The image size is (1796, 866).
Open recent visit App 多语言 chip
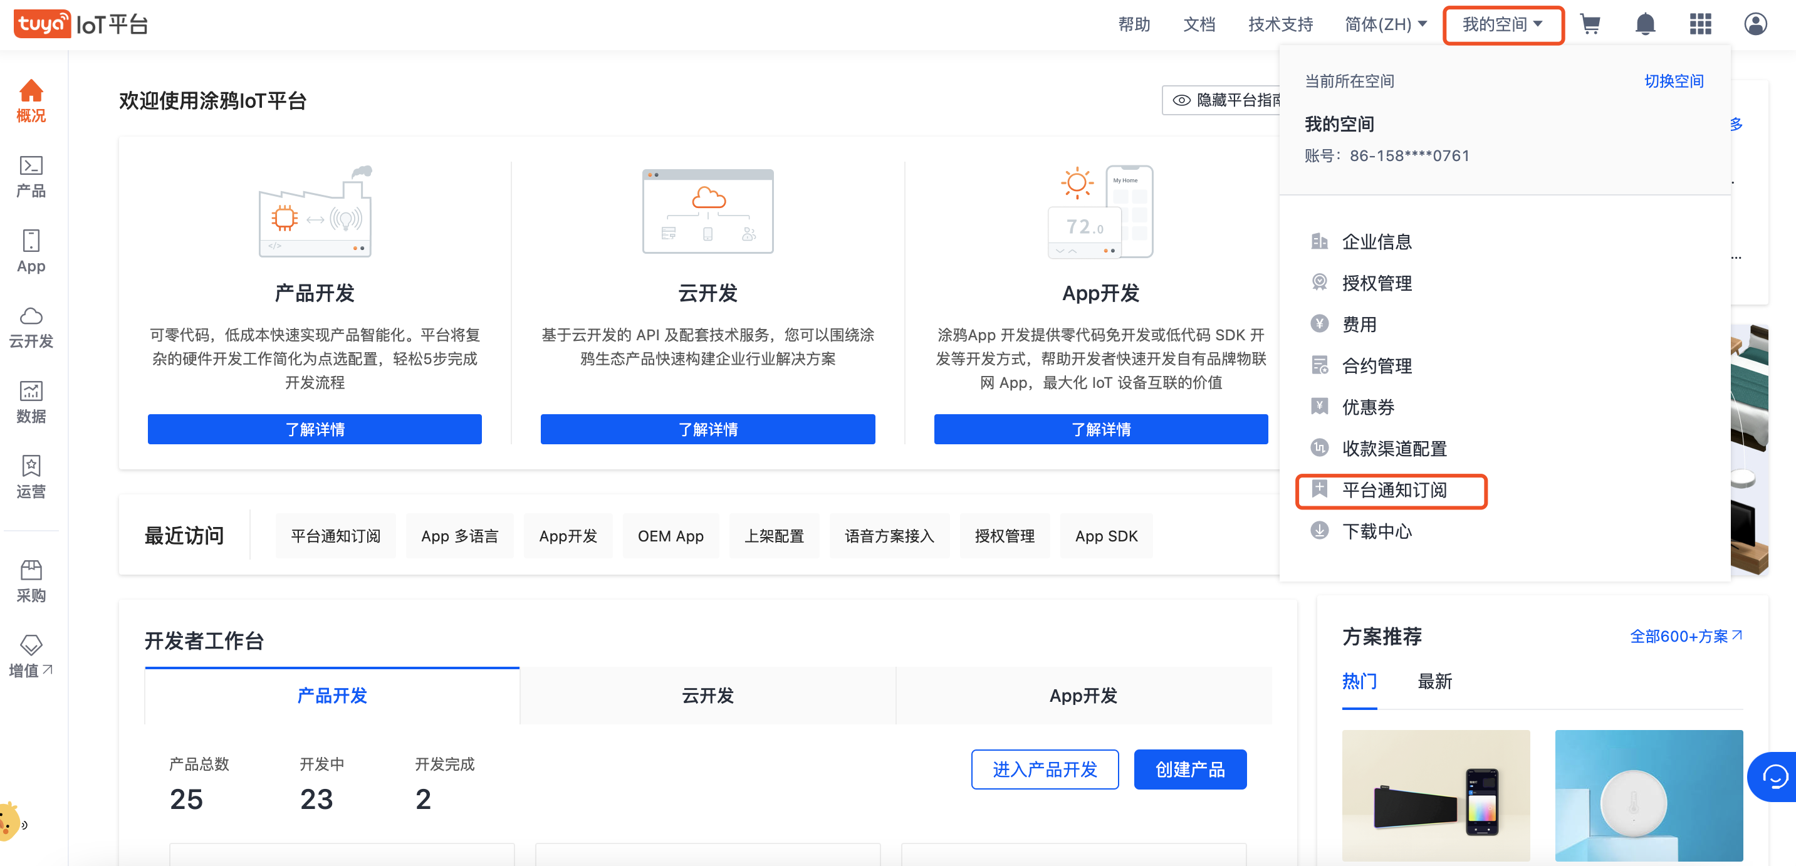tap(459, 536)
